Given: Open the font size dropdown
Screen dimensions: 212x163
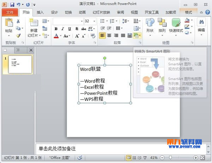Looking at the screenshot, I should pyautogui.click(x=94, y=21).
